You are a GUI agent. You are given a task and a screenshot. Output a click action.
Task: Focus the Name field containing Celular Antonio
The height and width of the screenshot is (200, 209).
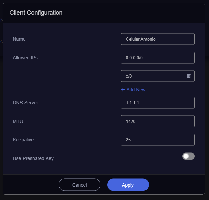click(157, 39)
